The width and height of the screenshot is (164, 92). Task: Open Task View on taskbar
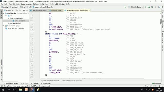pyautogui.click(x=14, y=90)
